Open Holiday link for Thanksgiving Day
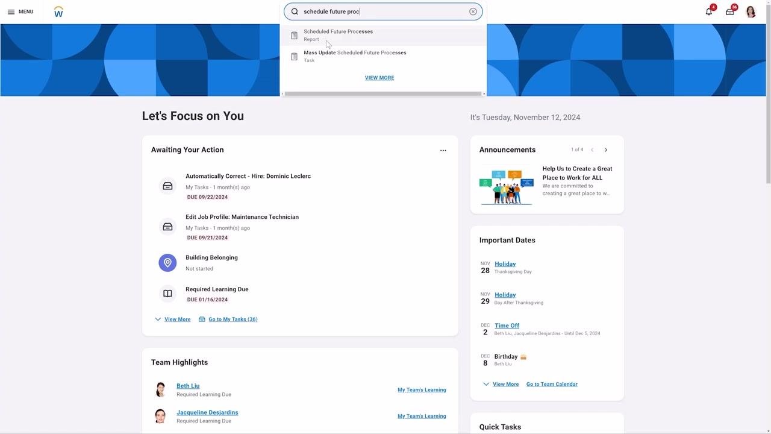The width and height of the screenshot is (771, 434). (505, 264)
